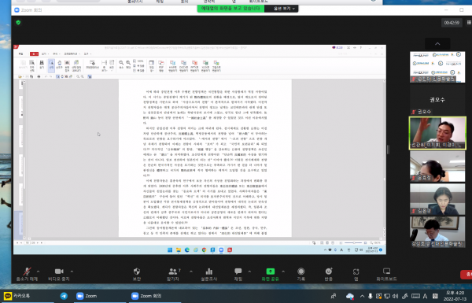This screenshot has height=303, width=472.
Task: Convert to PPTX with ribbon icon
Action: pyautogui.click(x=194, y=66)
